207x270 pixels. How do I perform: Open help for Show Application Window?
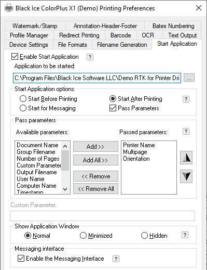tap(185, 235)
